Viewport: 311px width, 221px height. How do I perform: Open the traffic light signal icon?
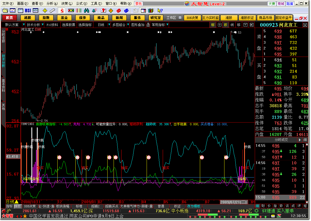(71, 11)
